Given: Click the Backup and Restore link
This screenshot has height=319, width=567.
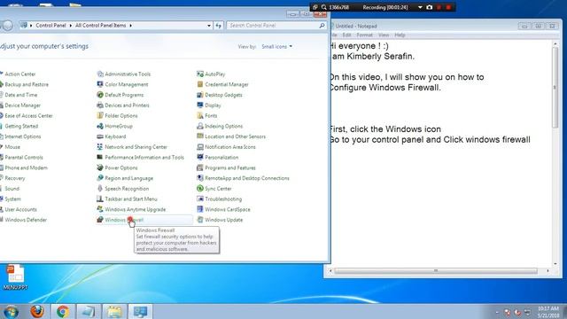Looking at the screenshot, I should click(27, 84).
